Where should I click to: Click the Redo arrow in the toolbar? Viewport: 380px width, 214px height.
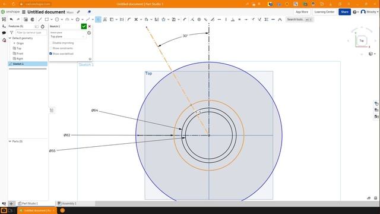coord(18,20)
